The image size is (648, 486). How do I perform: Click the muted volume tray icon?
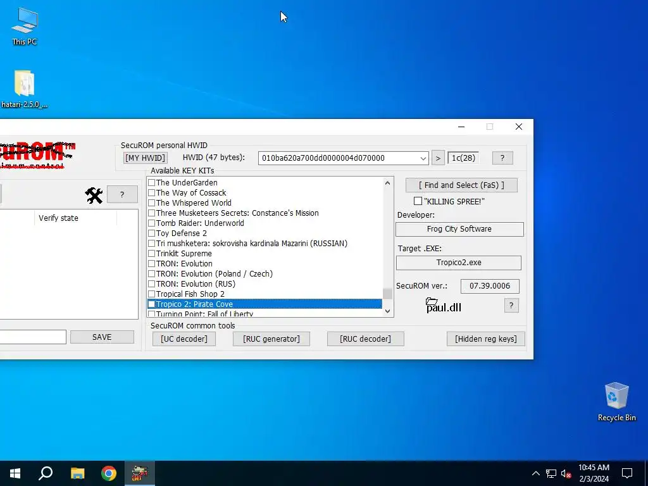566,473
